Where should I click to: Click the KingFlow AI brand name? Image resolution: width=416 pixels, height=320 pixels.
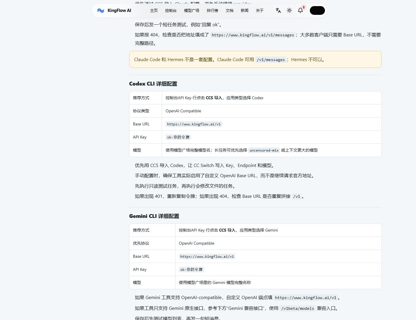pyautogui.click(x=119, y=10)
